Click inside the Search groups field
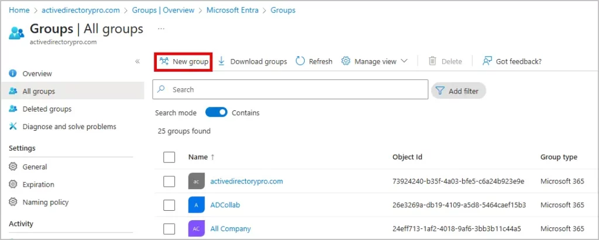 coord(290,89)
